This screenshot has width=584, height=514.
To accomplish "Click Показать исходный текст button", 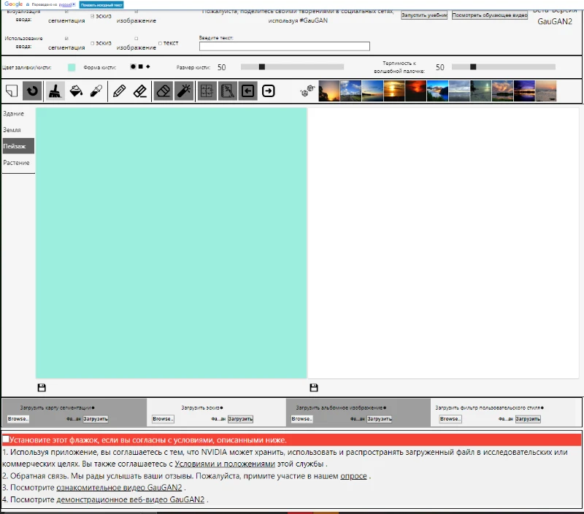I will pyautogui.click(x=101, y=5).
